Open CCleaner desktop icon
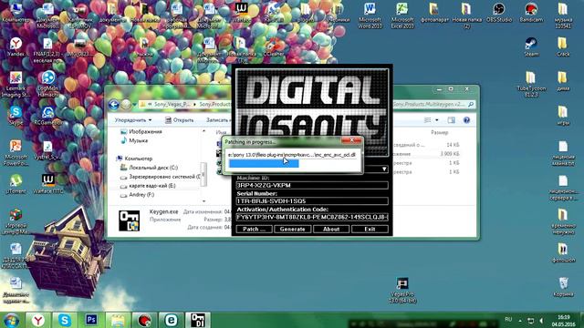 274,46
